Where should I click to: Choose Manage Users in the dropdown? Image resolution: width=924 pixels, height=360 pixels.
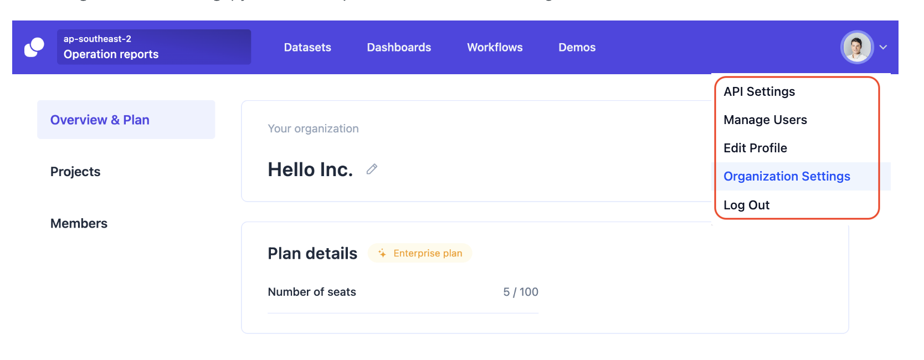pyautogui.click(x=765, y=120)
